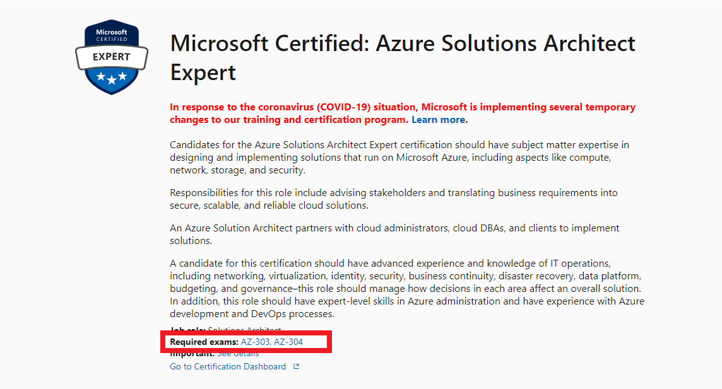Go to Certification Dashboard link
722x389 pixels.
(228, 366)
